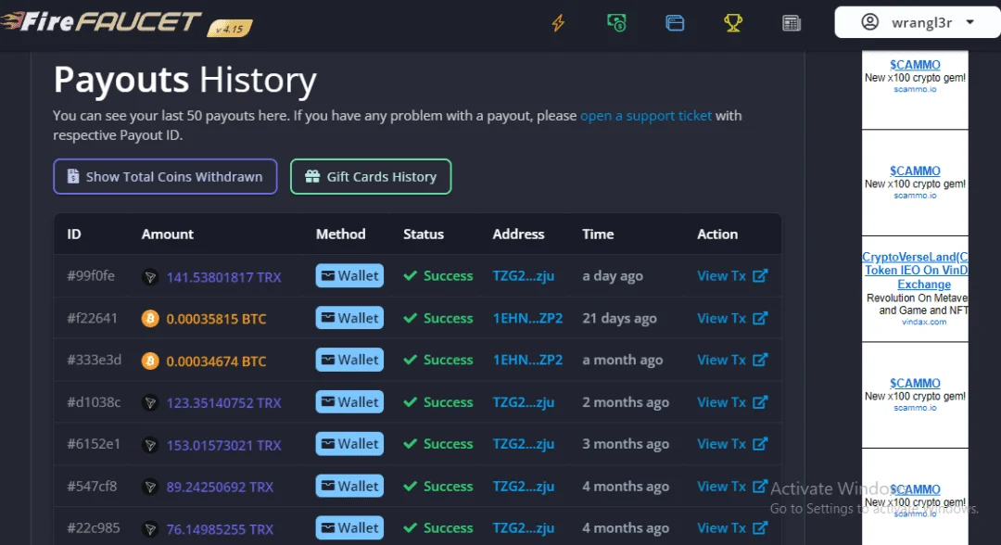This screenshot has width=1001, height=545.
Task: Click the Bitcoin icon in row #333e3d
Action: coord(150,361)
